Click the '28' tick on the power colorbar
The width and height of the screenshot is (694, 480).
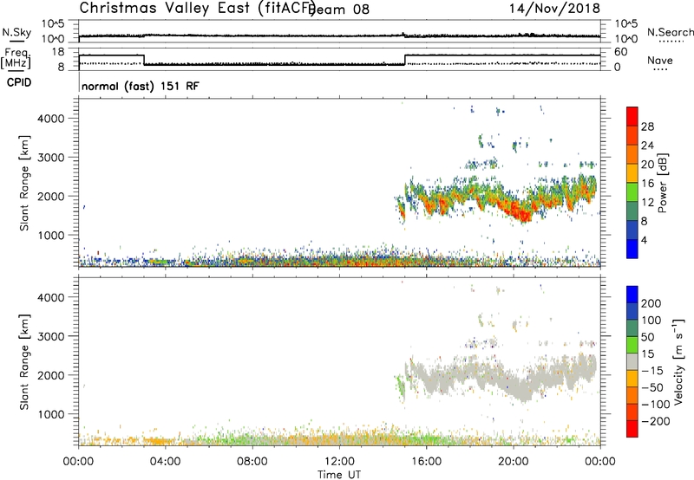pyautogui.click(x=647, y=126)
